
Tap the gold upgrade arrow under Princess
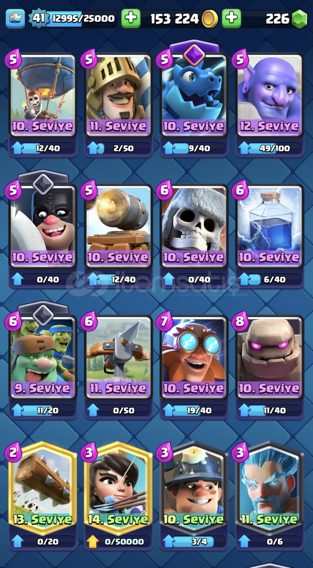point(92,542)
